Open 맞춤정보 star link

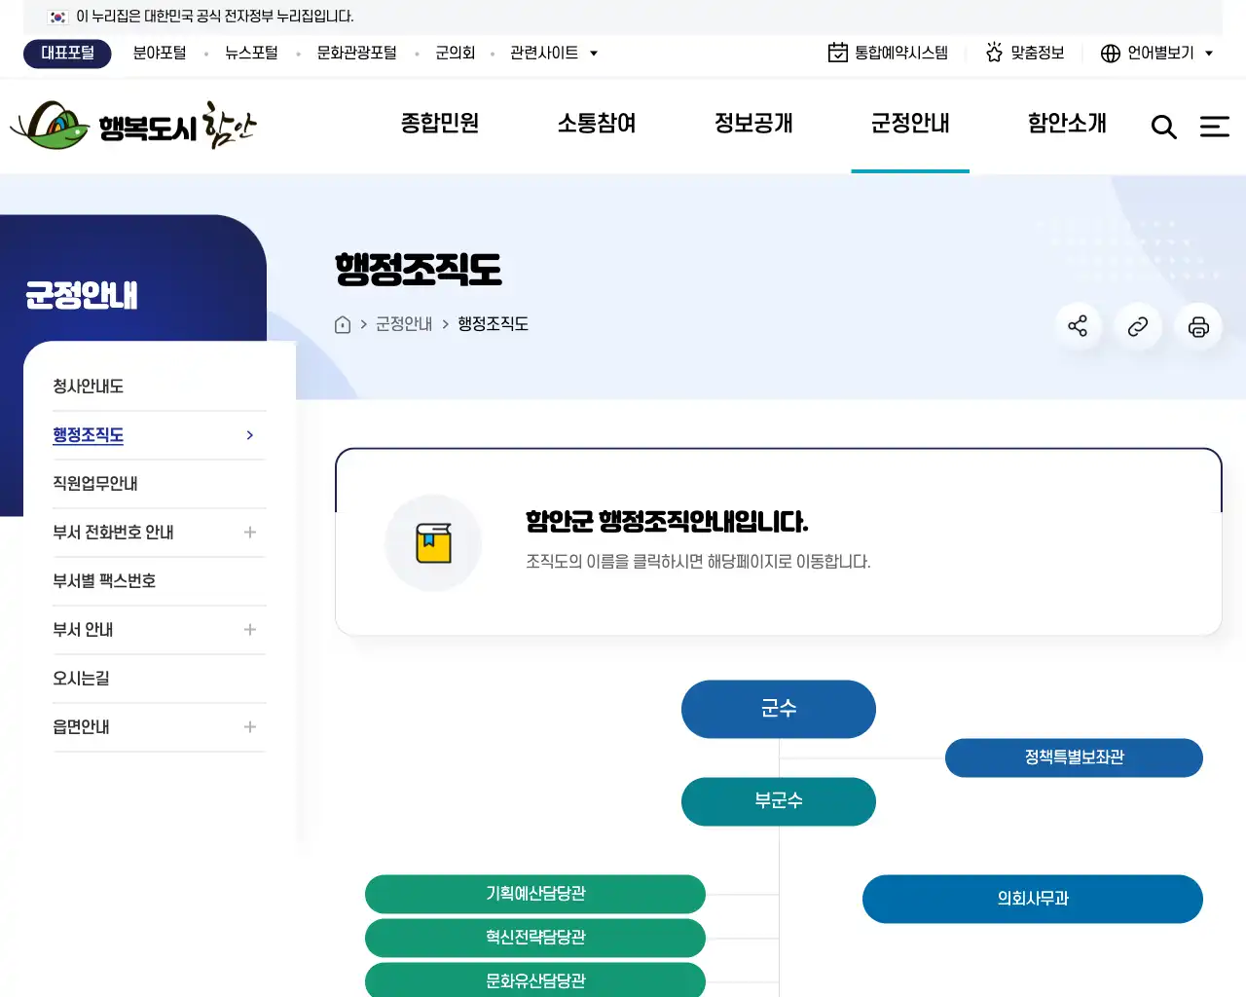point(1025,53)
